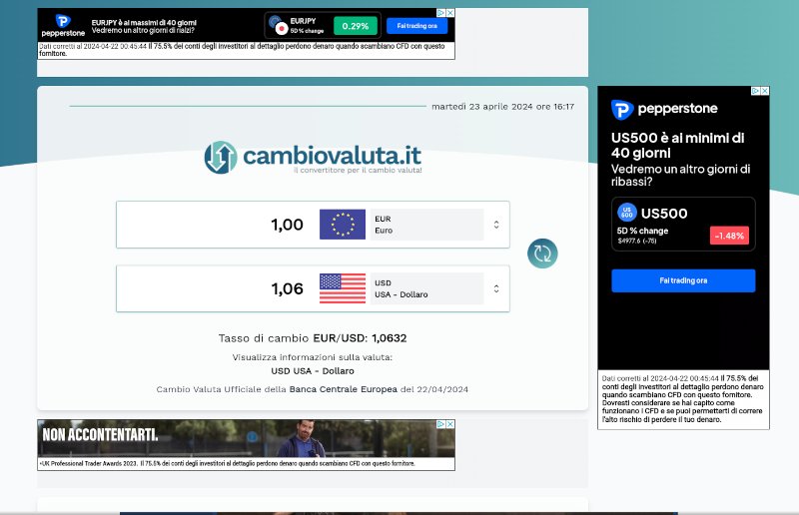799x515 pixels.
Task: Click Fai trading ora in top banner ad
Action: (416, 26)
